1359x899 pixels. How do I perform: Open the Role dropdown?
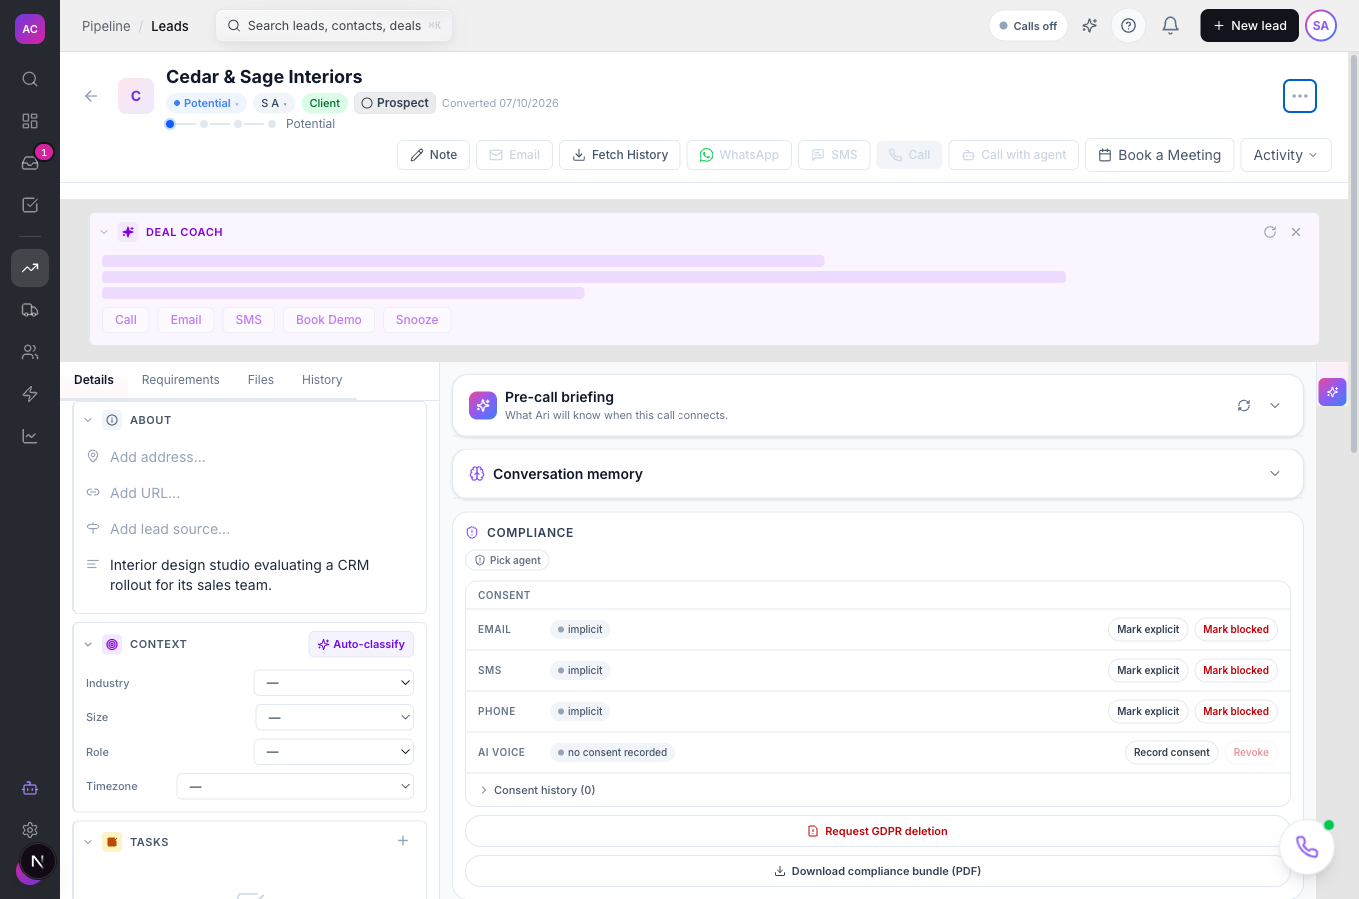[334, 752]
